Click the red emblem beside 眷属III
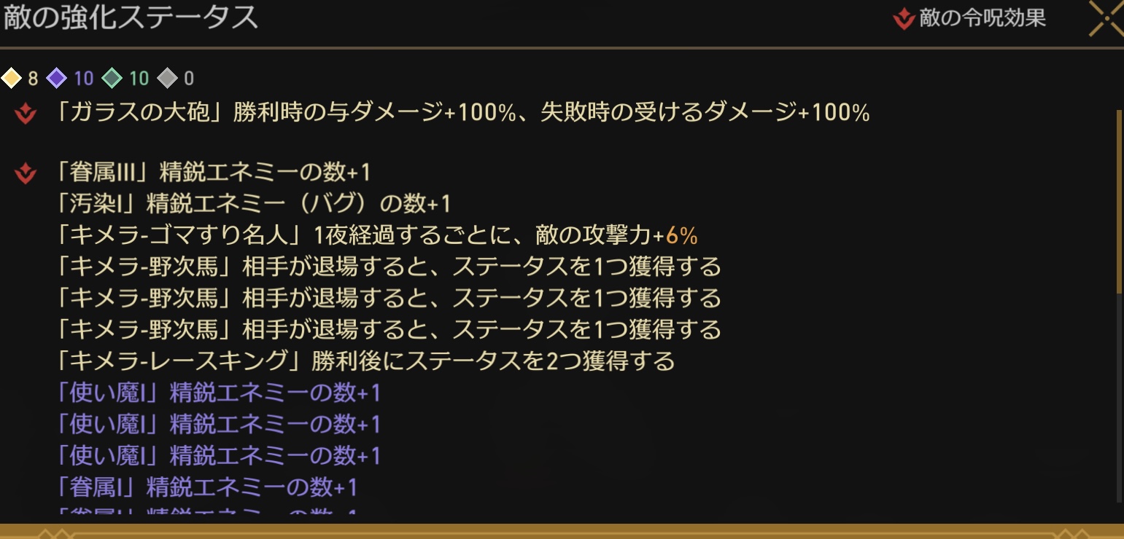The height and width of the screenshot is (539, 1124). tap(26, 173)
